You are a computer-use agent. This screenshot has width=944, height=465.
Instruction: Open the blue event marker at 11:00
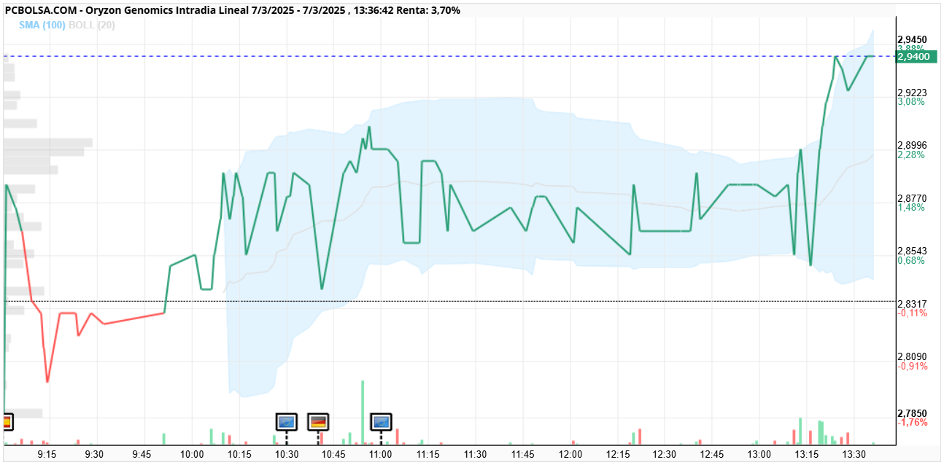[x=382, y=421]
